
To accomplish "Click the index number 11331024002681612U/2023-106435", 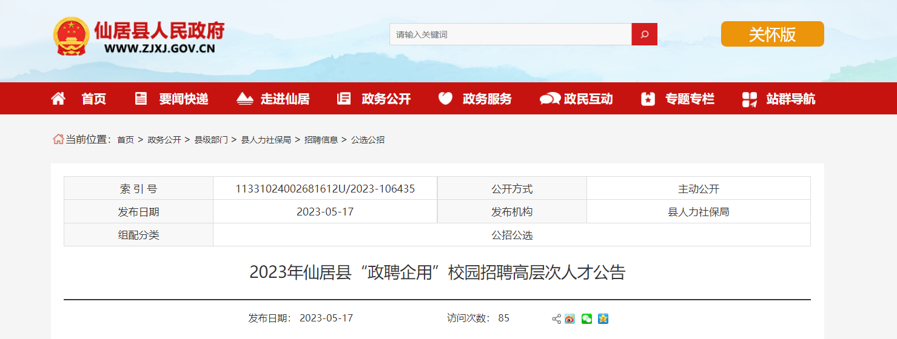I will point(325,189).
